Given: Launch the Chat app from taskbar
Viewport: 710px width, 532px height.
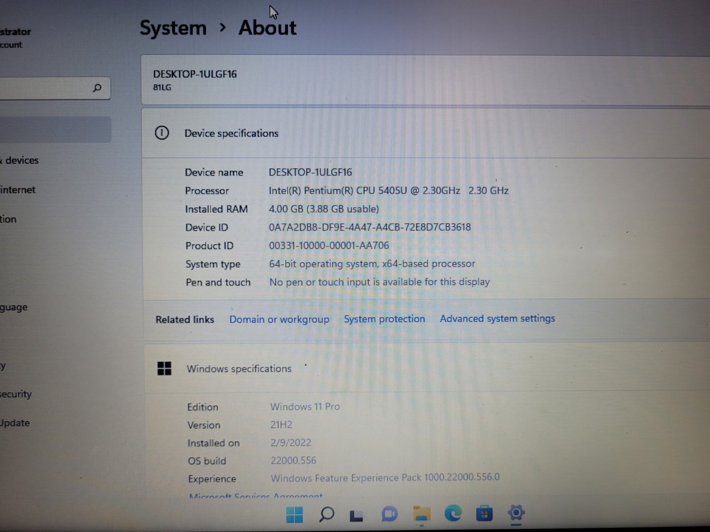Looking at the screenshot, I should pyautogui.click(x=389, y=514).
